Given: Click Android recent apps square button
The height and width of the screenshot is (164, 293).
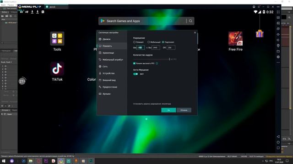Looking at the screenshot, I should click(x=278, y=148).
